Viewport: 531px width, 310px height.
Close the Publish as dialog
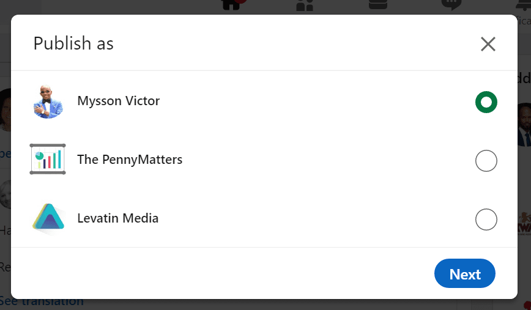488,44
